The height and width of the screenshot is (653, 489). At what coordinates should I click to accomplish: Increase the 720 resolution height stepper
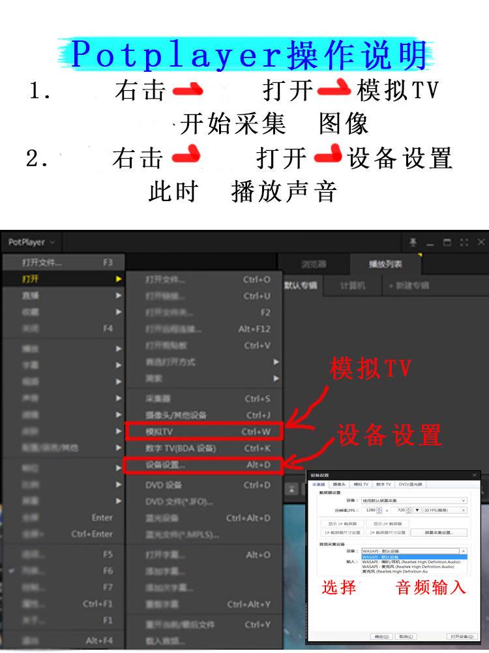coord(409,509)
